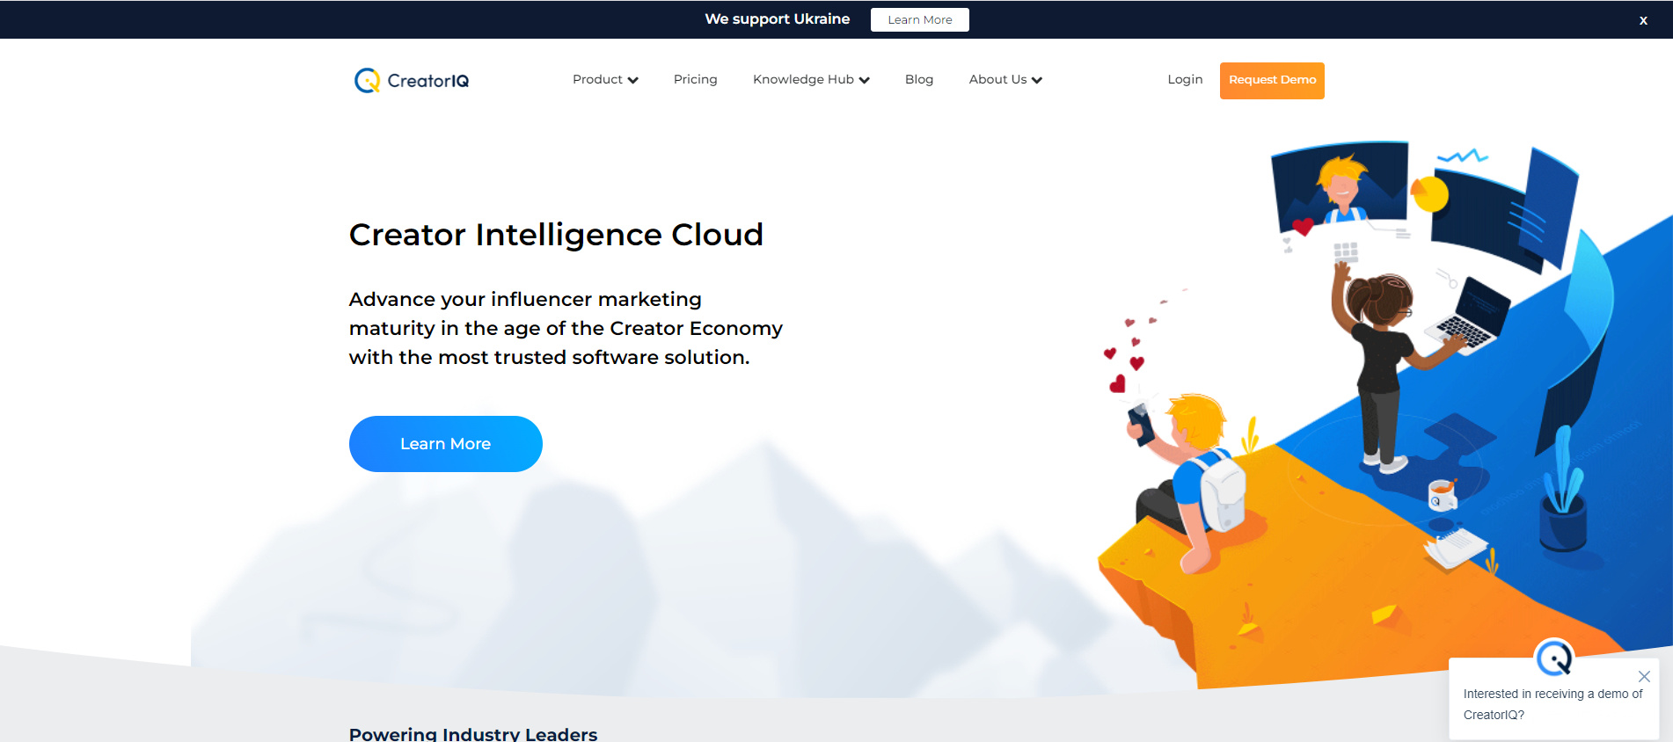The height and width of the screenshot is (742, 1673).
Task: Click the Request Demo button
Action: tap(1272, 81)
